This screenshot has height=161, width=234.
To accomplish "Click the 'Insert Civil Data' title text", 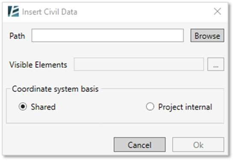I will pyautogui.click(x=50, y=12).
